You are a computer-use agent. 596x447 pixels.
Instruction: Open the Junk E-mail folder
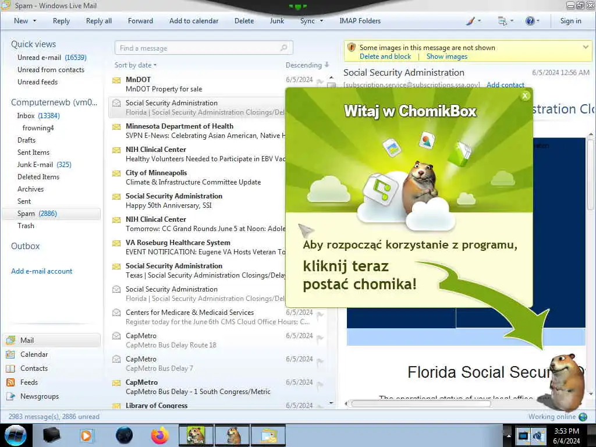click(44, 164)
